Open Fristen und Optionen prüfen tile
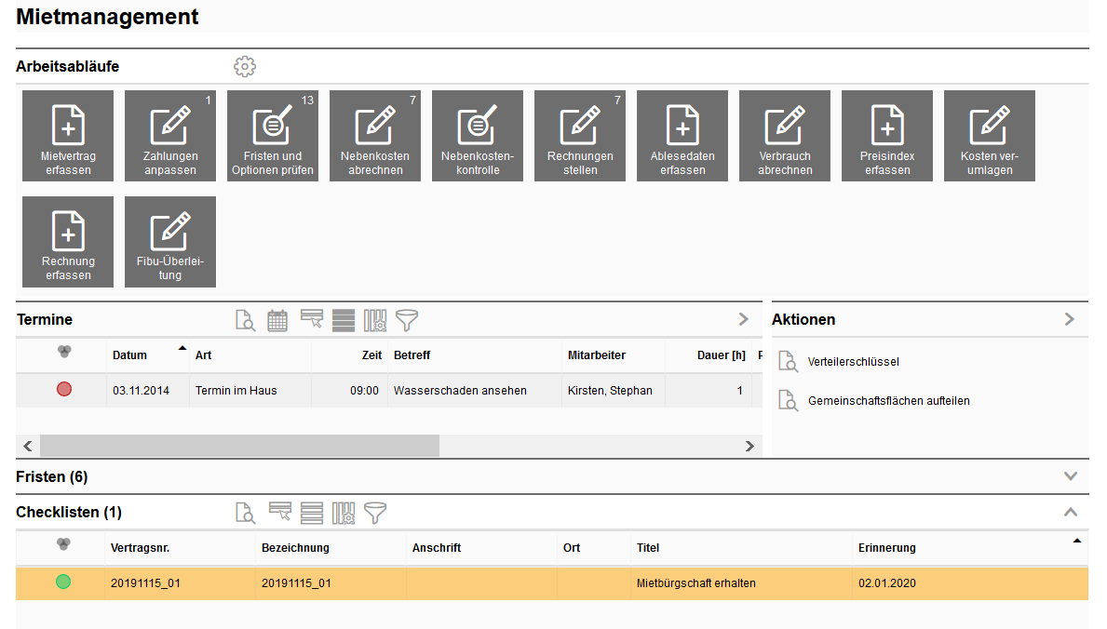Image resolution: width=1107 pixels, height=629 pixels. 273,136
